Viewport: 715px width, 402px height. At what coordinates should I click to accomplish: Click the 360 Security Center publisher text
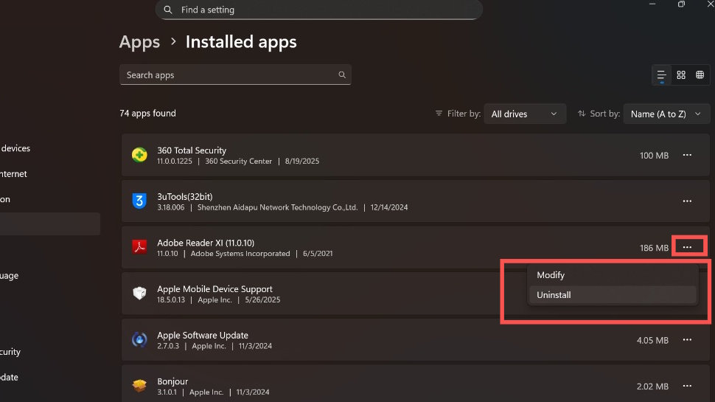[x=239, y=161]
